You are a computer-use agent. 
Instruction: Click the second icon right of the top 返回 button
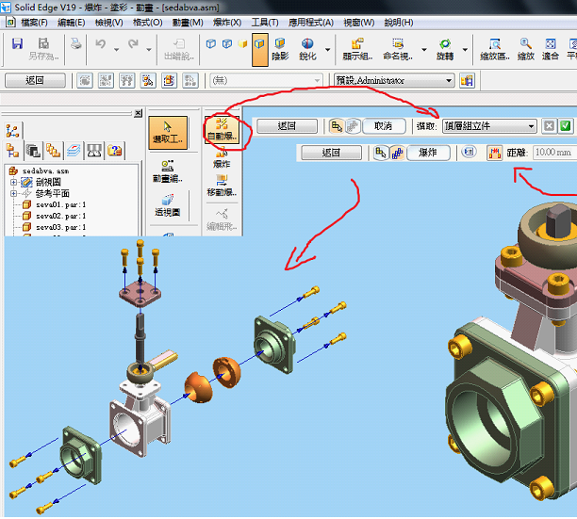coord(106,80)
